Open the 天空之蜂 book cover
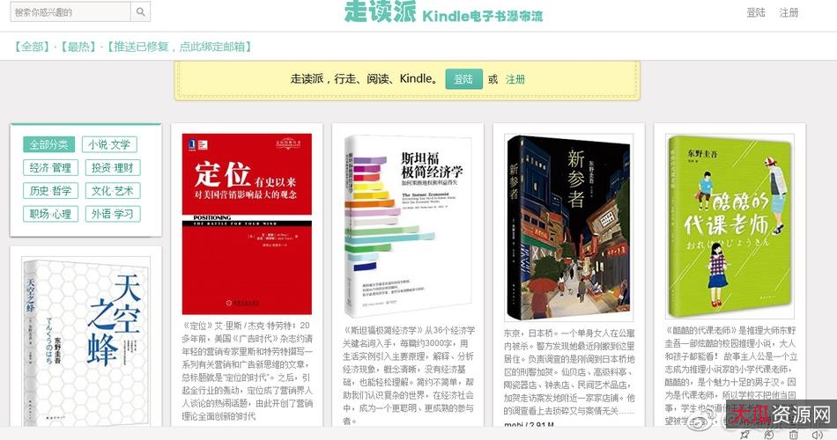 coord(86,341)
